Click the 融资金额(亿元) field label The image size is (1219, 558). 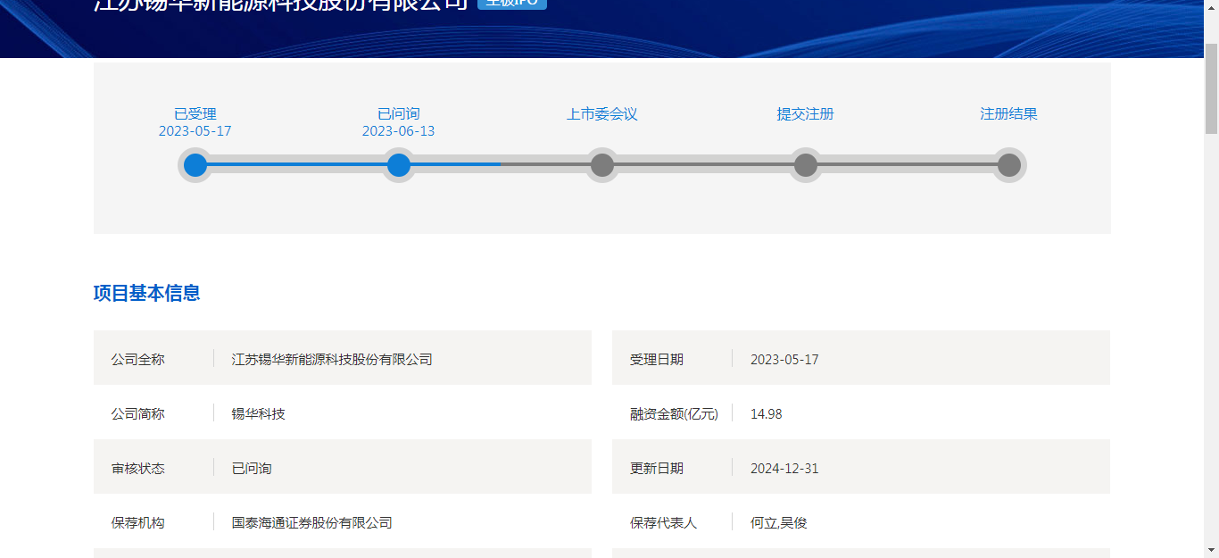pos(674,414)
